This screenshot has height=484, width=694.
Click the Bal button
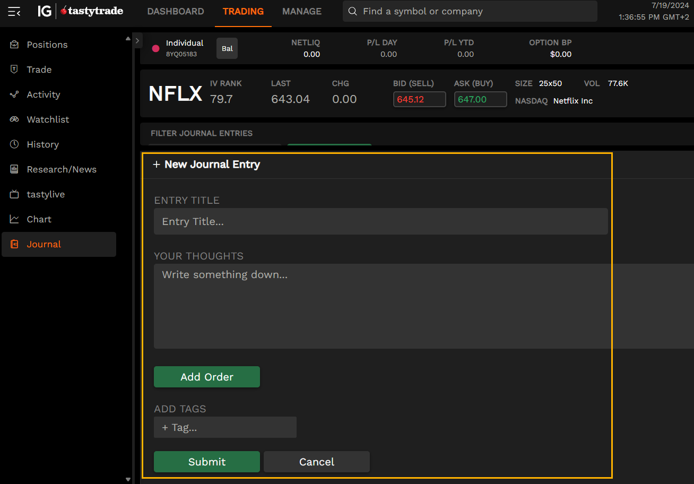[227, 48]
